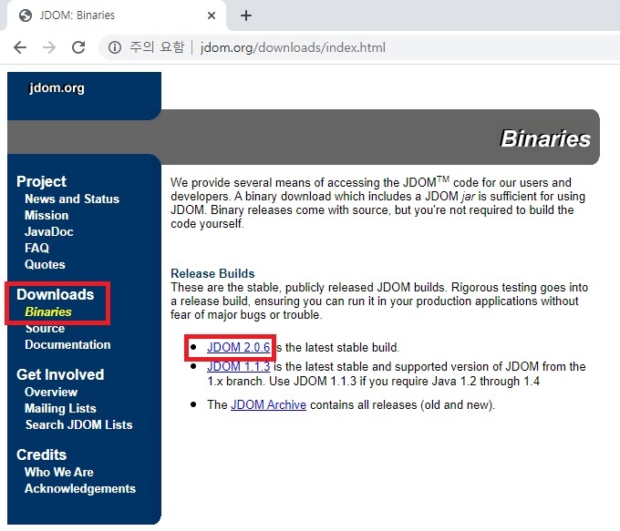Open the Mission sidebar link
Screen dimensions: 620x531
pyautogui.click(x=46, y=215)
